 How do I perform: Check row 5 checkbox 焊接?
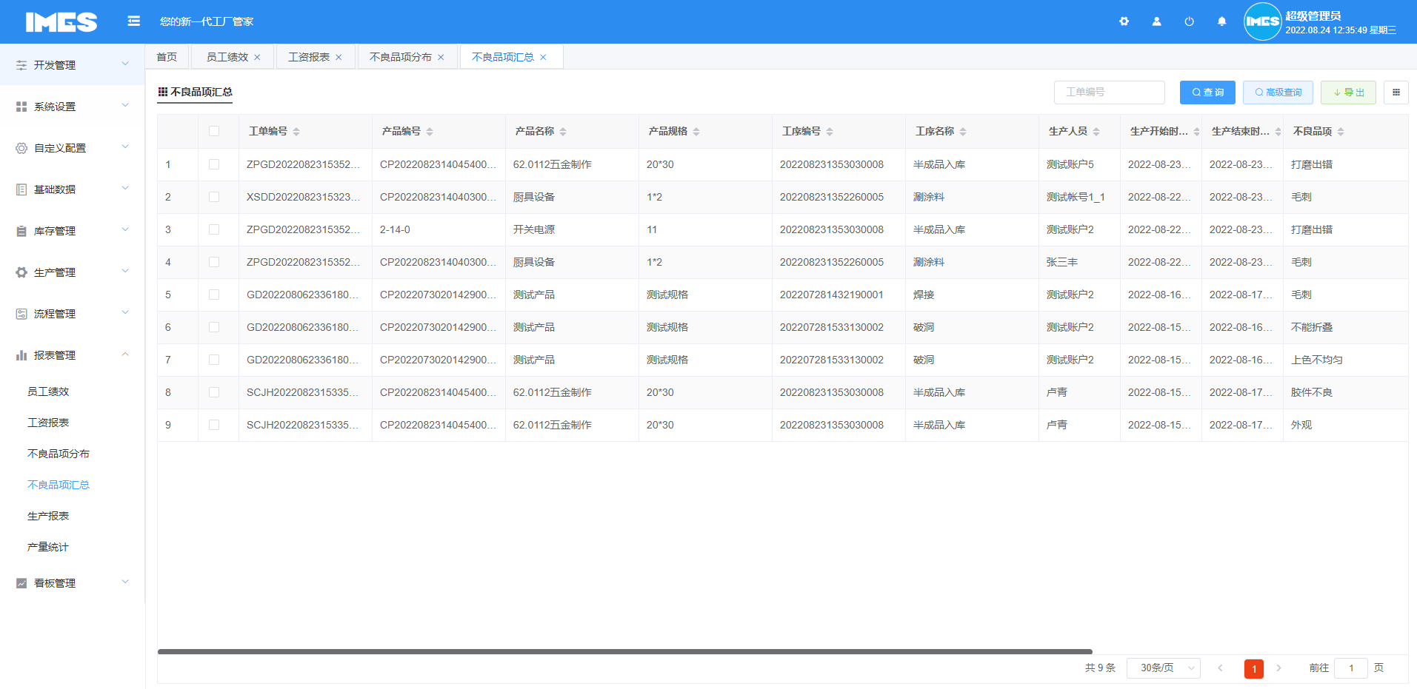pos(214,295)
